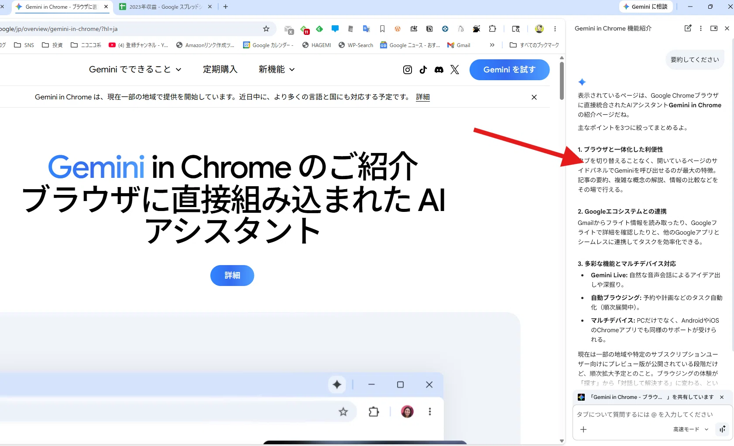This screenshot has height=446, width=734.
Task: Add attachment with plus icon in Gemini panel
Action: tap(583, 429)
